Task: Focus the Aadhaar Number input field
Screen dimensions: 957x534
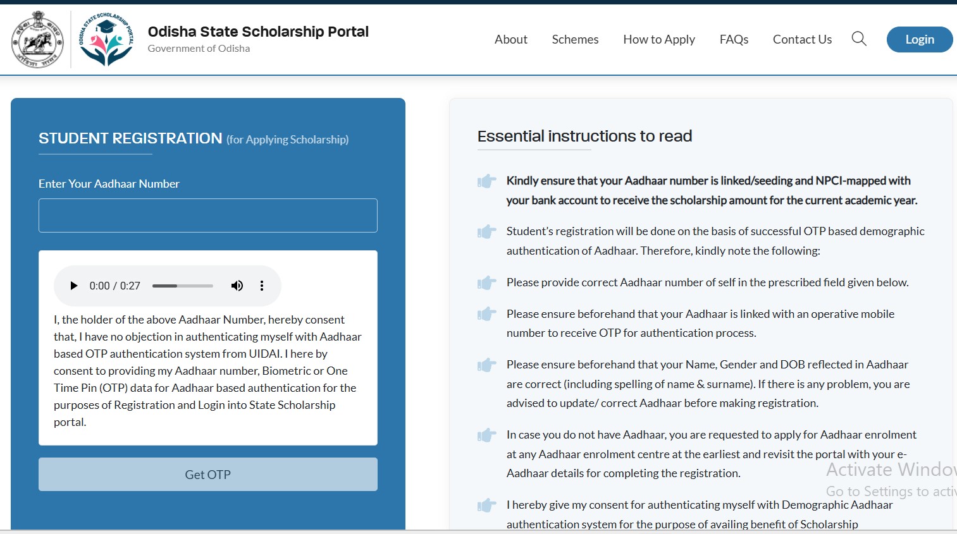Action: (x=208, y=215)
